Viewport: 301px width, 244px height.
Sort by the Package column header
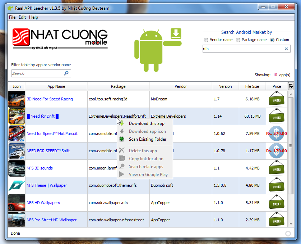[118, 86]
